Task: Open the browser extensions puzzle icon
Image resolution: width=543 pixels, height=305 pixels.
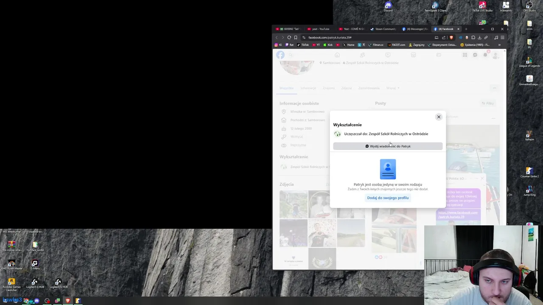Action: [473, 37]
